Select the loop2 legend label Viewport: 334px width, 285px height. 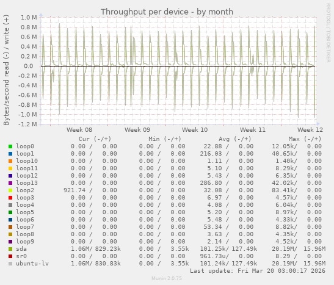click(25, 190)
